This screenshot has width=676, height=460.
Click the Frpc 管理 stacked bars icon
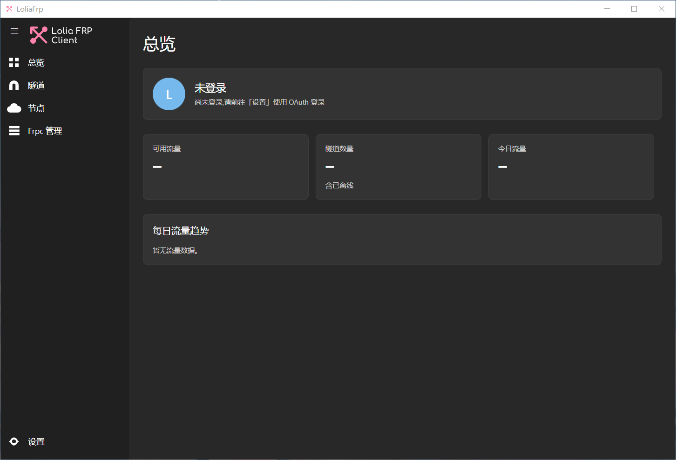[14, 131]
